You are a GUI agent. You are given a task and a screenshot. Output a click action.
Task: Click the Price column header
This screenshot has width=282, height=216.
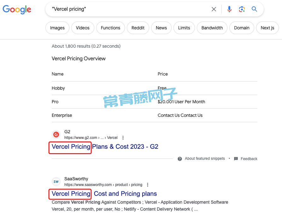click(x=162, y=74)
